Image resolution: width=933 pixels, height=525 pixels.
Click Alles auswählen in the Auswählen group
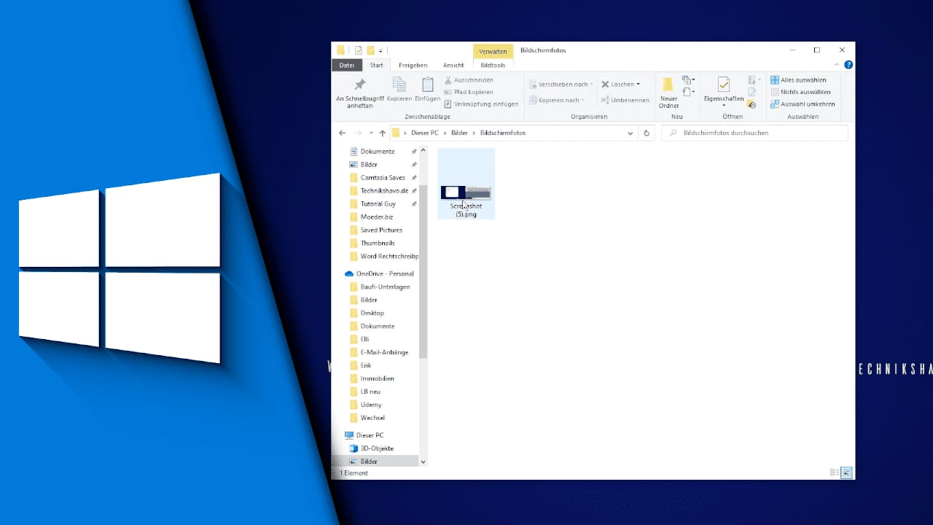tap(797, 80)
